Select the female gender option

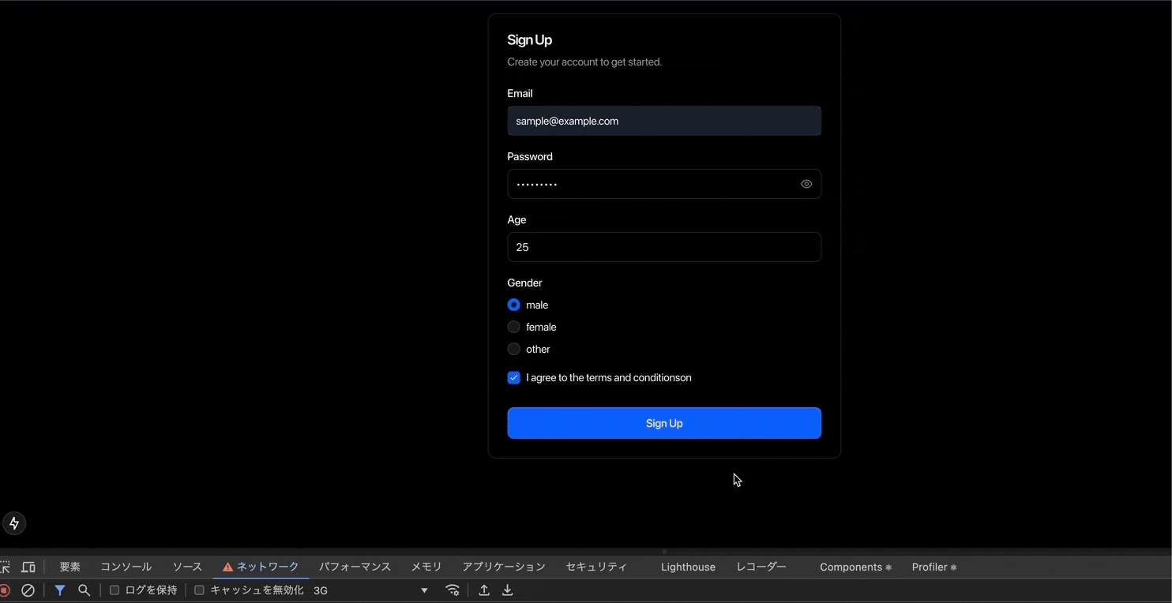[514, 327]
